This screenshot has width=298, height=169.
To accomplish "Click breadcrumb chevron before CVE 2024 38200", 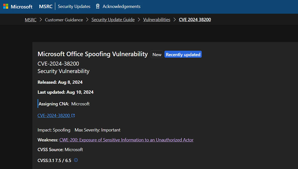I will [x=174, y=20].
